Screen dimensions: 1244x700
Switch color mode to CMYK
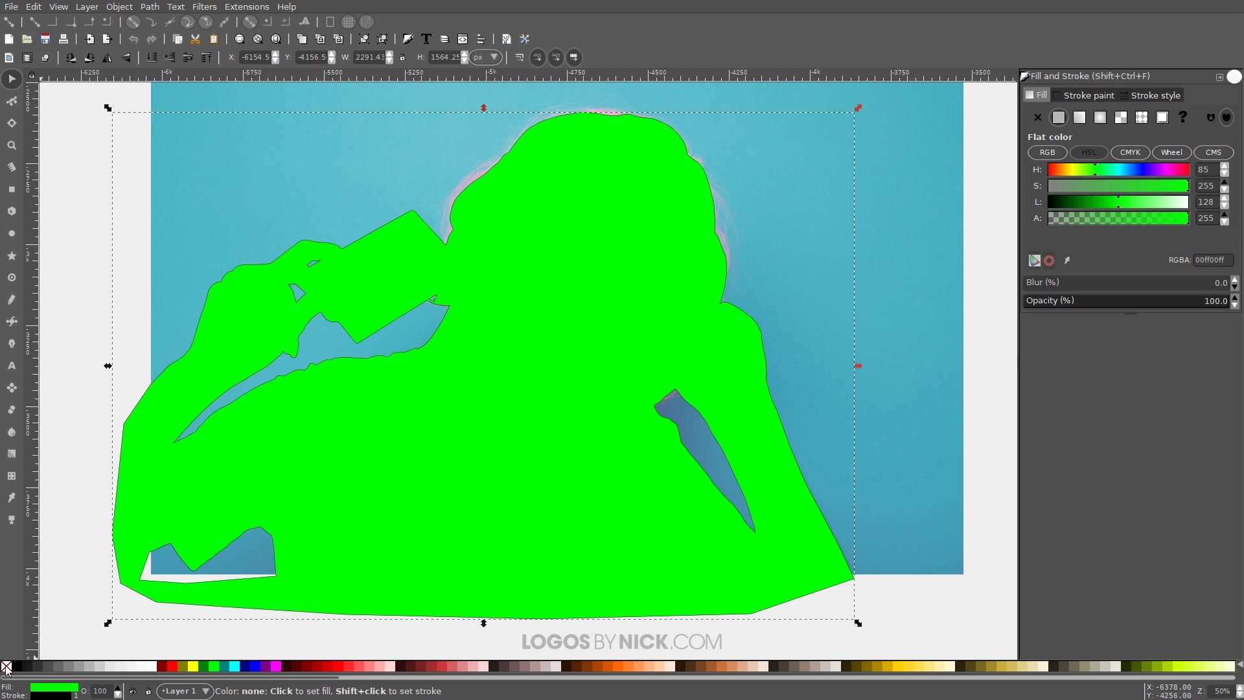point(1131,152)
